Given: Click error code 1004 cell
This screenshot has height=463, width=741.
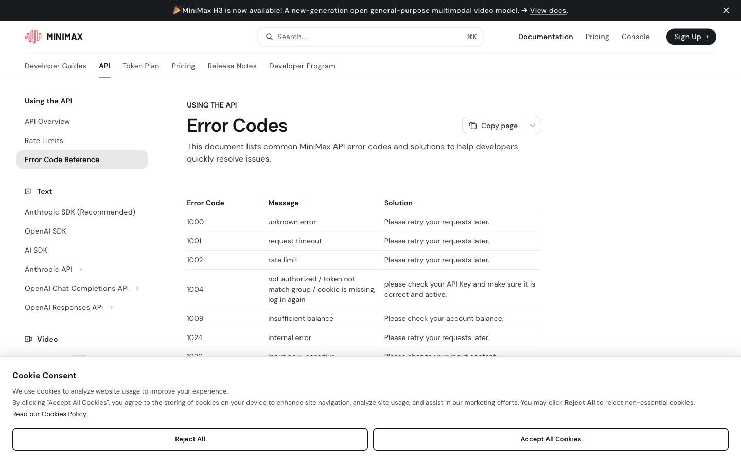Looking at the screenshot, I should pyautogui.click(x=195, y=289).
